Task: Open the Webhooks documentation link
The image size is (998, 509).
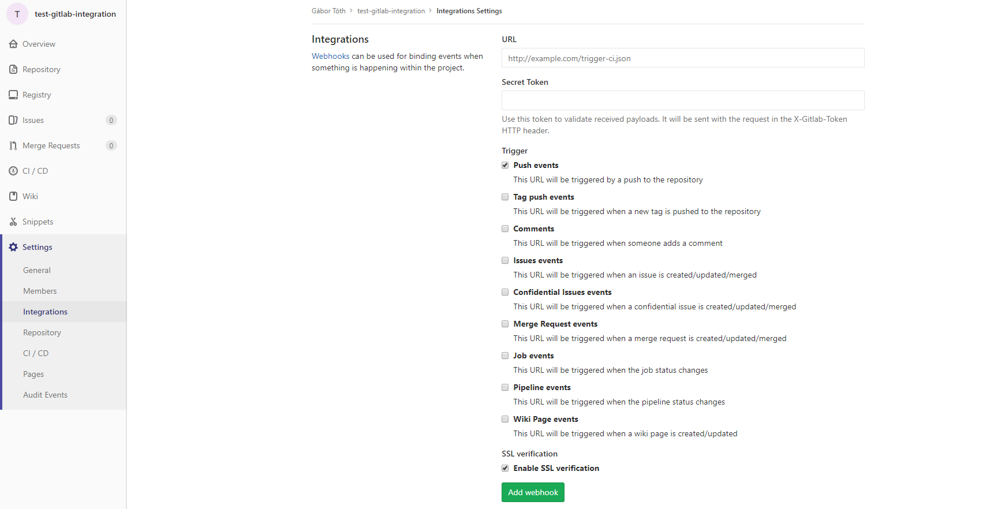Action: pyautogui.click(x=330, y=56)
